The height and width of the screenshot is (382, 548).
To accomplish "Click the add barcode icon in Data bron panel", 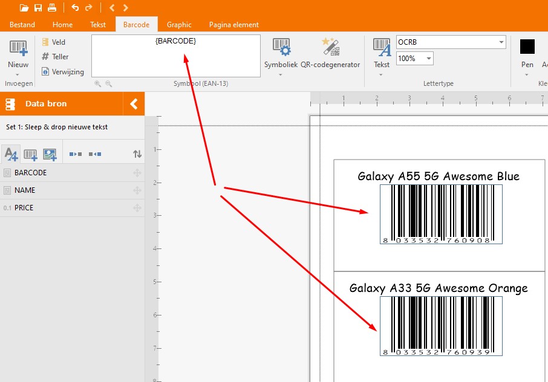I will pos(30,155).
